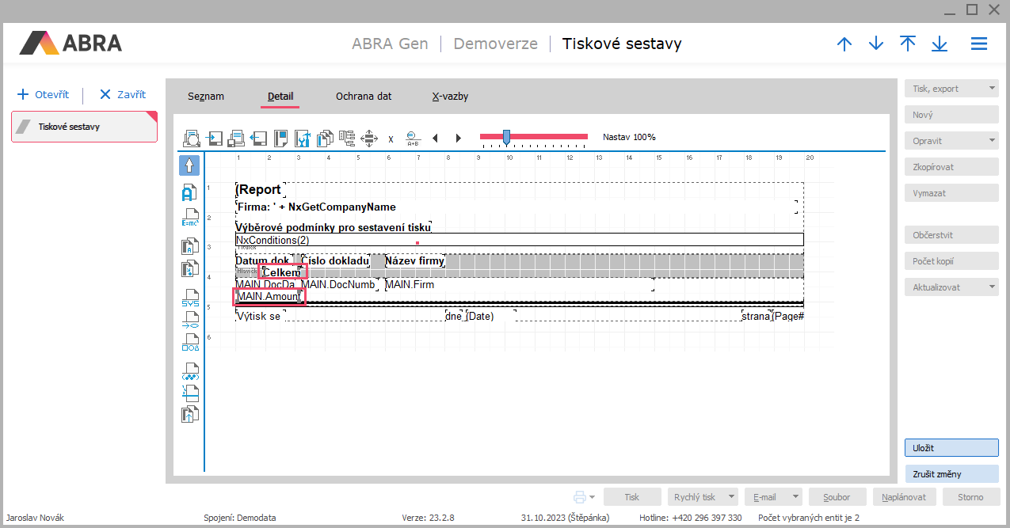The image size is (1010, 528).
Task: Go to next record down arrow
Action: (876, 44)
